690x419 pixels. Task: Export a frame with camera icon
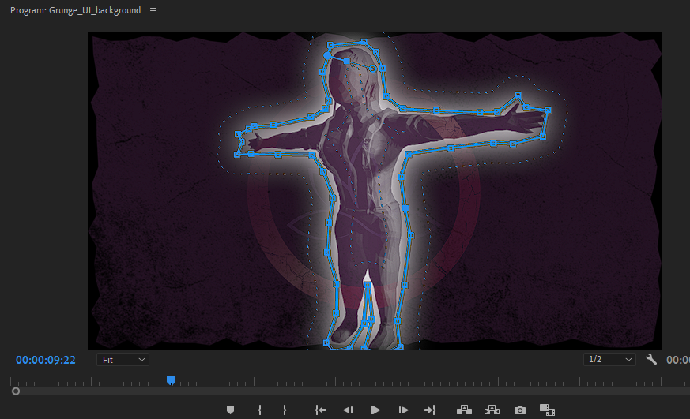tap(519, 410)
